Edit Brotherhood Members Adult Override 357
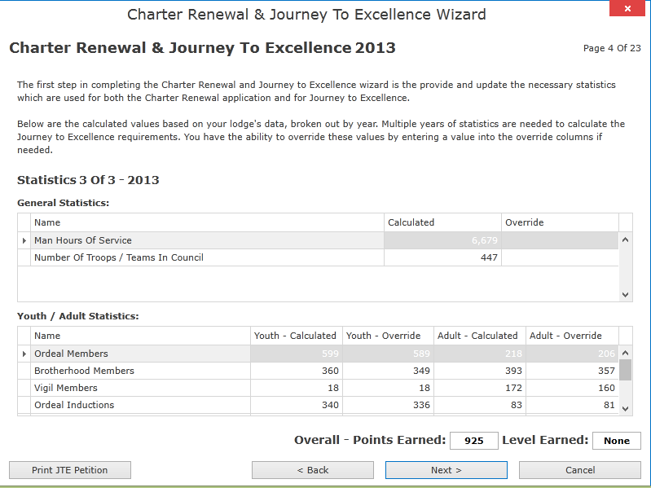The width and height of the screenshot is (651, 488). 572,371
